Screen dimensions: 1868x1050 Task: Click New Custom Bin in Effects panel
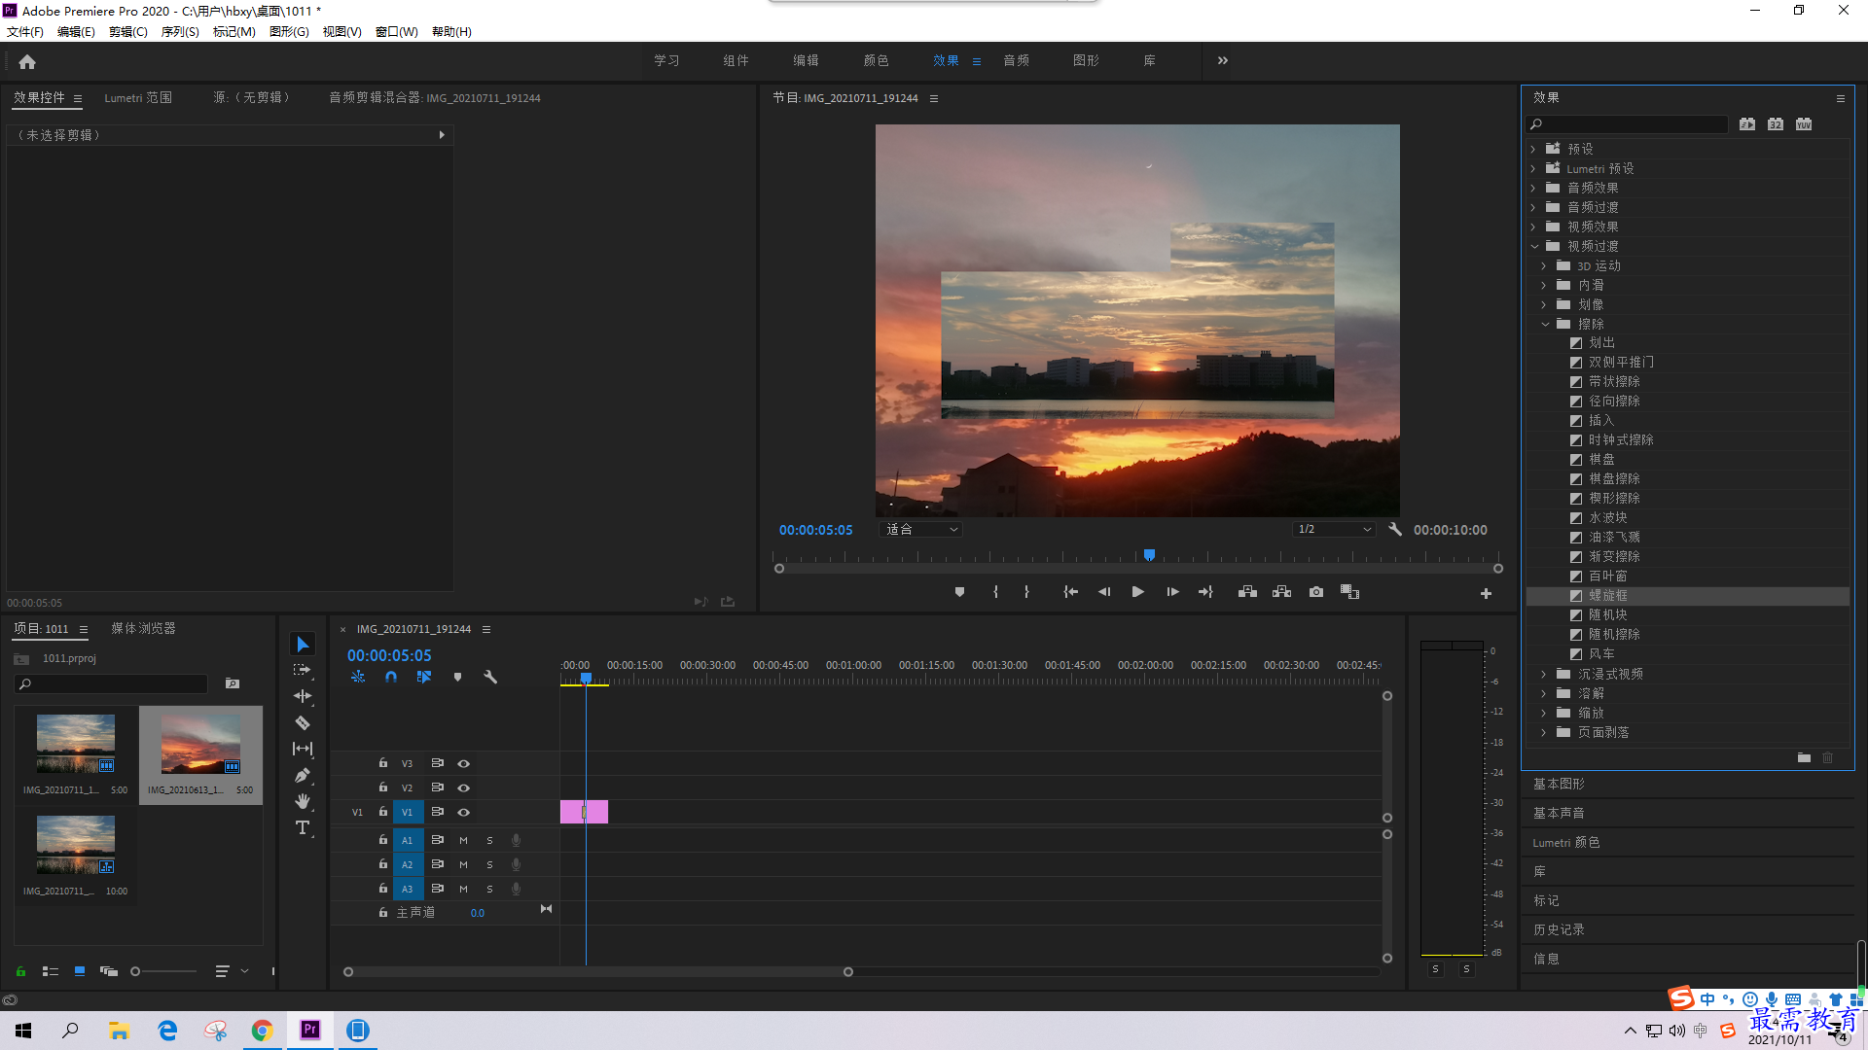click(1804, 757)
